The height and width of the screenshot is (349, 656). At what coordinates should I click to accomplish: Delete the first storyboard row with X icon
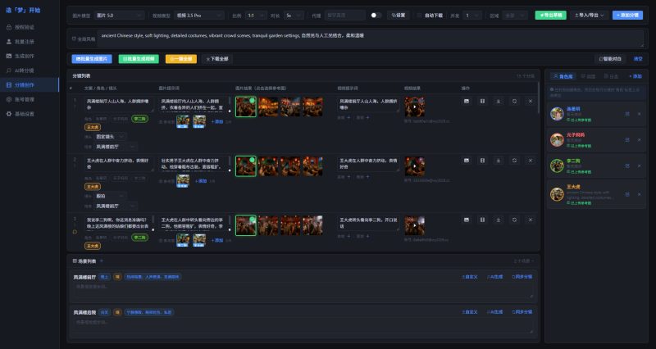pos(530,101)
